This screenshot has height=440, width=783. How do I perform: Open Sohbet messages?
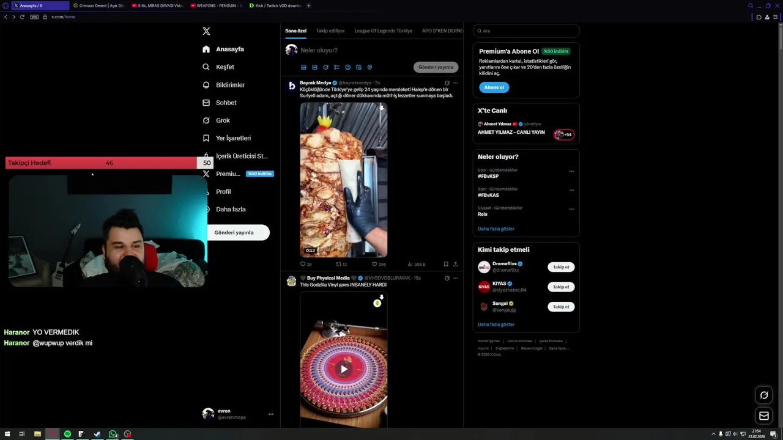tap(220, 103)
